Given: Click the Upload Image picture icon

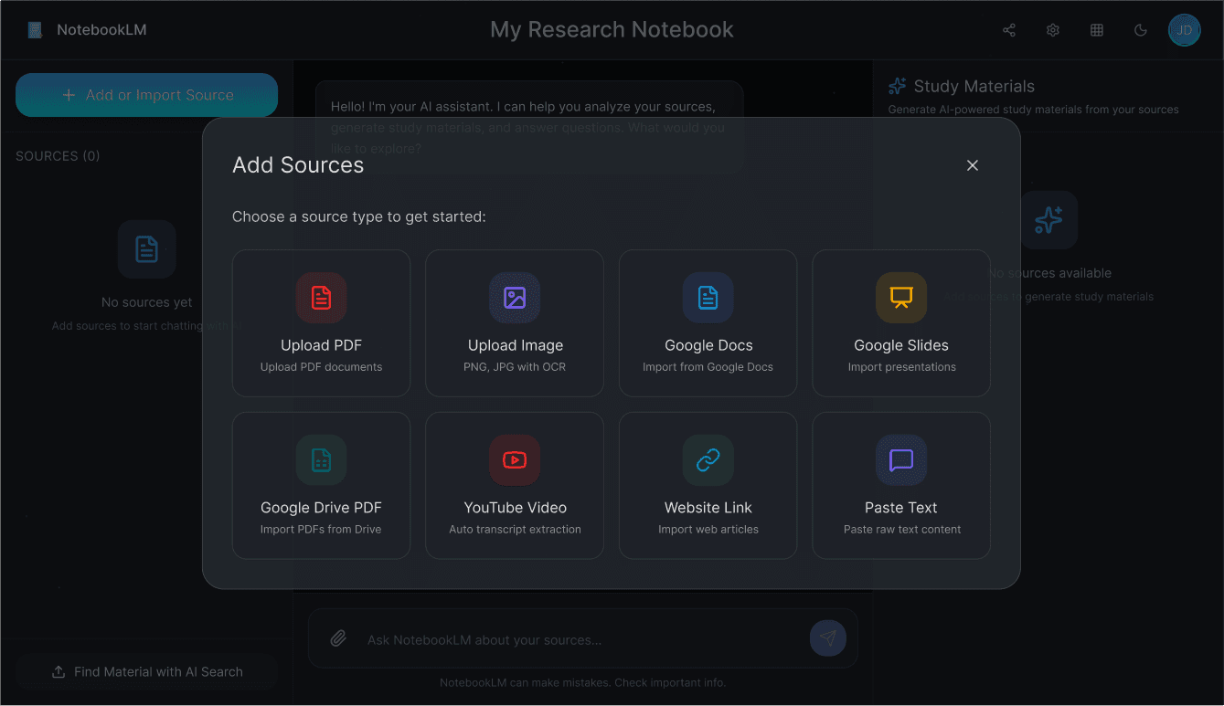Looking at the screenshot, I should point(515,298).
